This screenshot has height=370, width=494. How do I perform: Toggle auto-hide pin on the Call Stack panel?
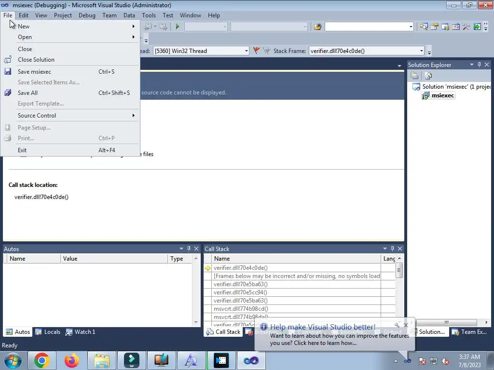[392, 249]
